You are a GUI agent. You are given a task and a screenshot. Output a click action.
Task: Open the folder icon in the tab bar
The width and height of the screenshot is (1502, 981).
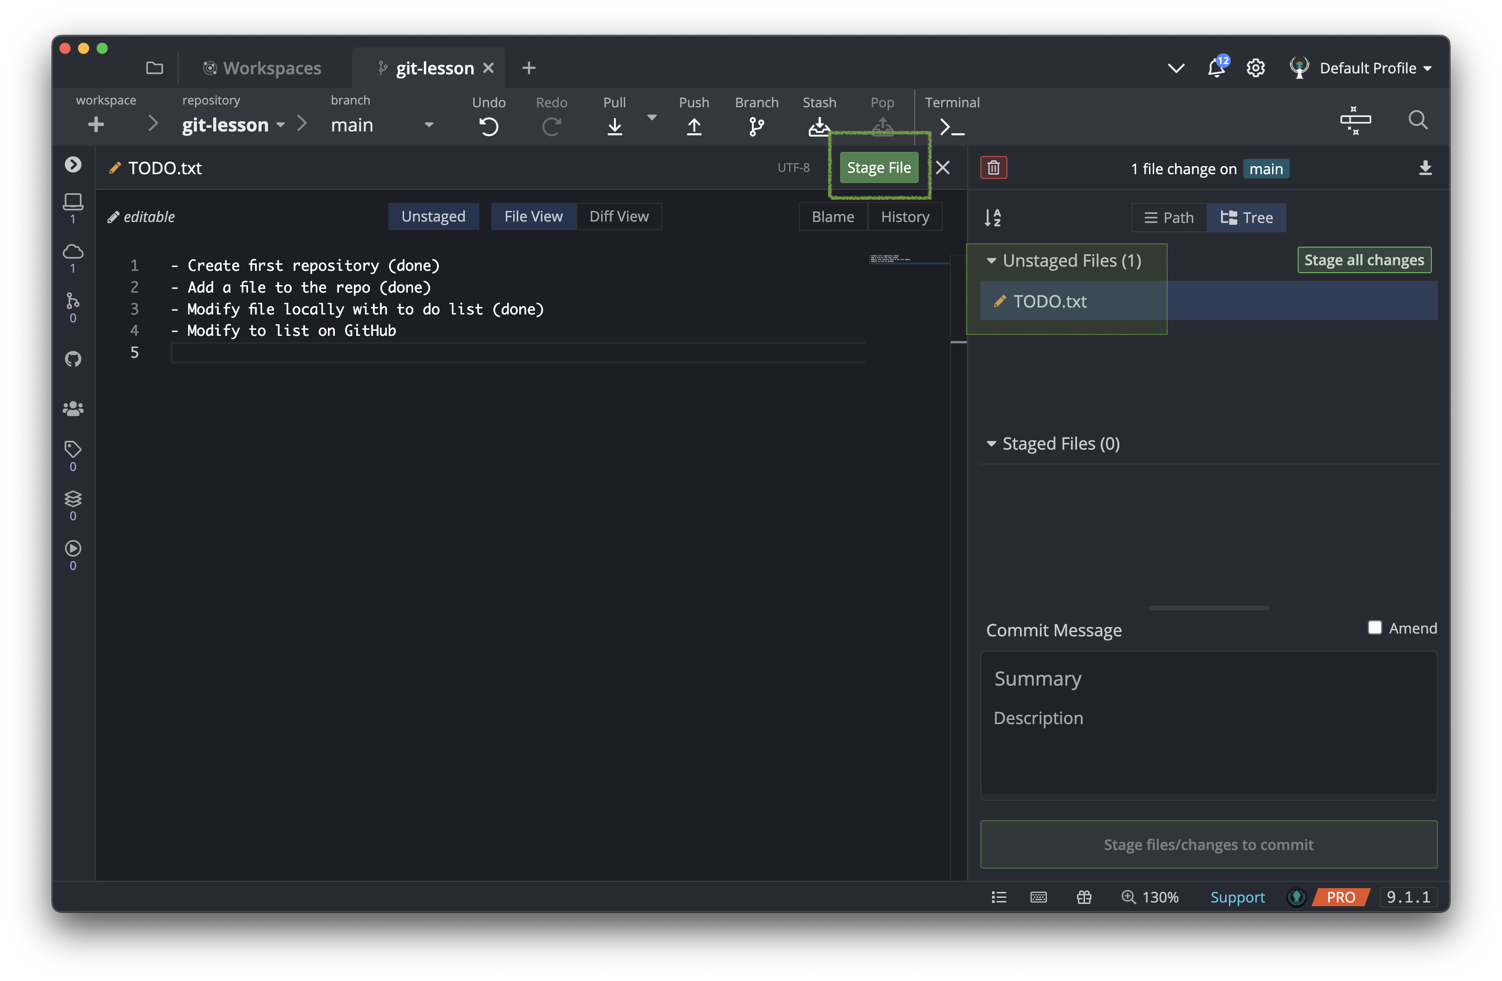click(154, 67)
